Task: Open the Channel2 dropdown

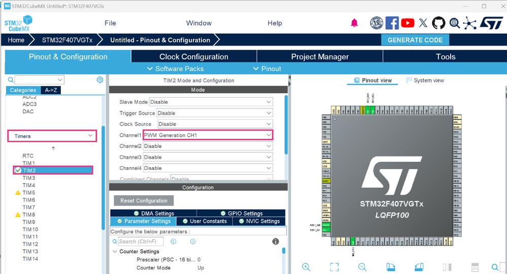Action: point(208,146)
